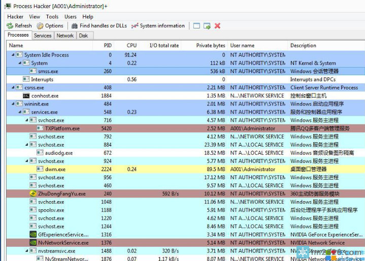Click the red X toolbar icon
This screenshot has width=365, height=261.
tap(217, 26)
